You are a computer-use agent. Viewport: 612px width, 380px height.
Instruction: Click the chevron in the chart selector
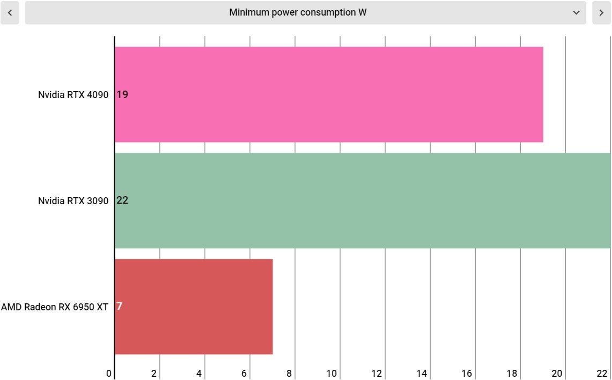pos(576,12)
